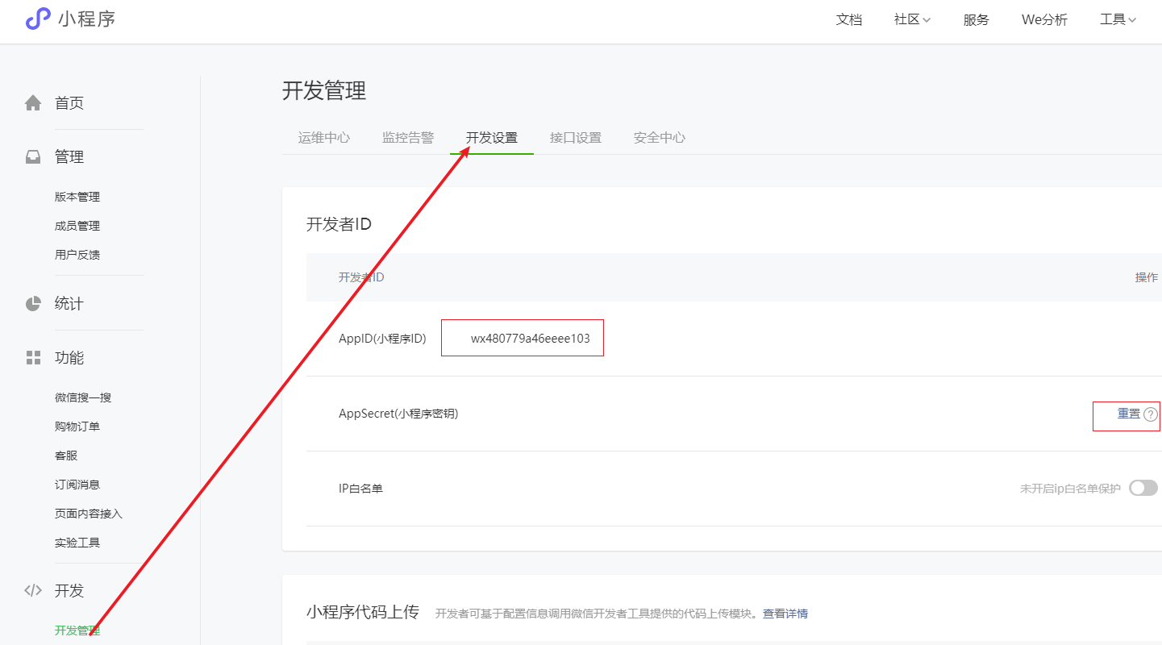
Task: Click the 未开启ip白名单保护 status text
Action: tap(1070, 489)
